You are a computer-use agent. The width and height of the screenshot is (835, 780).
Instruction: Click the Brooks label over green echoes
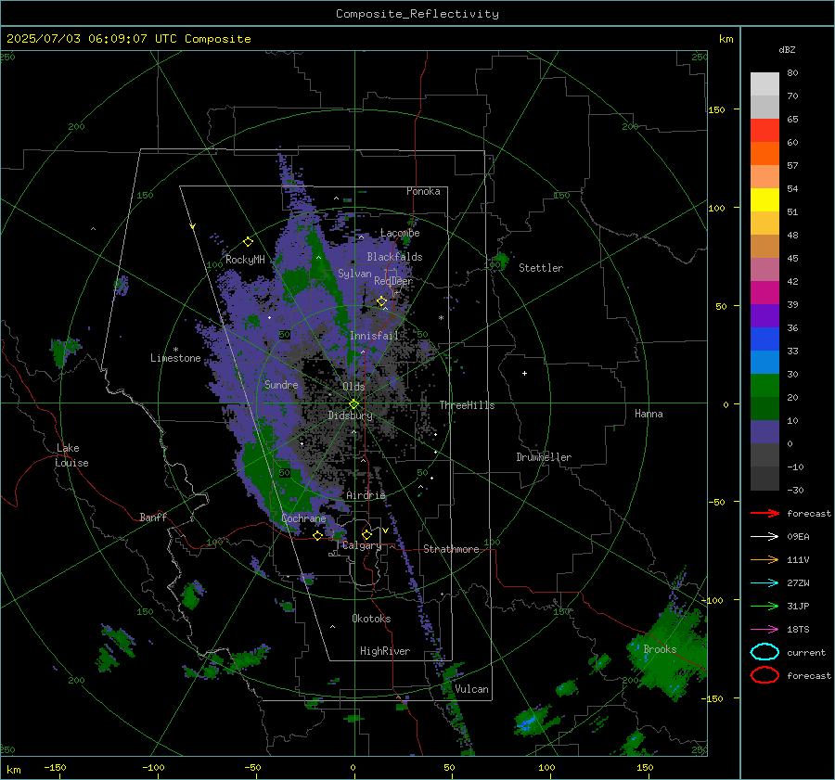[x=660, y=649]
